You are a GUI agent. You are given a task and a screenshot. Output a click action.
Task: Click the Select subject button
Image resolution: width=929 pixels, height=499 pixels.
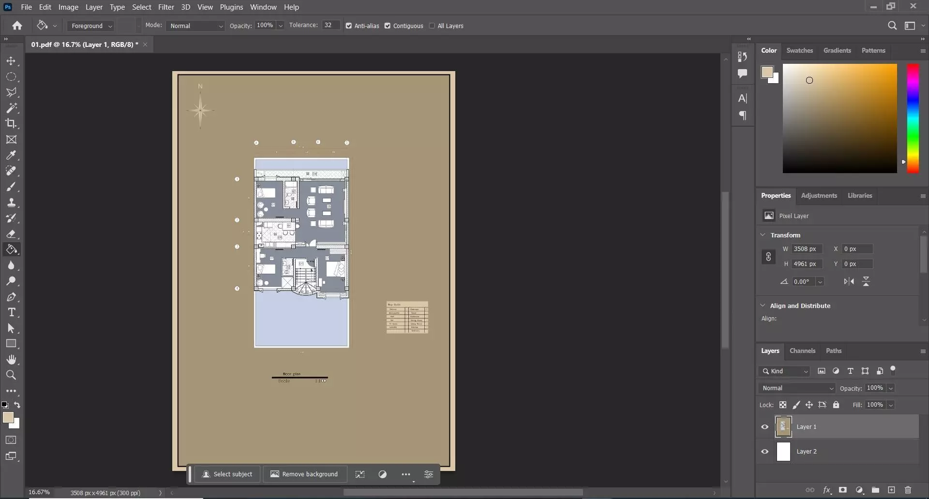tap(227, 474)
